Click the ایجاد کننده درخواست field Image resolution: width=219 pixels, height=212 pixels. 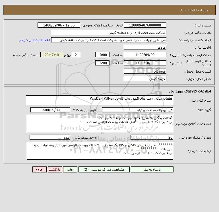pos(109,40)
